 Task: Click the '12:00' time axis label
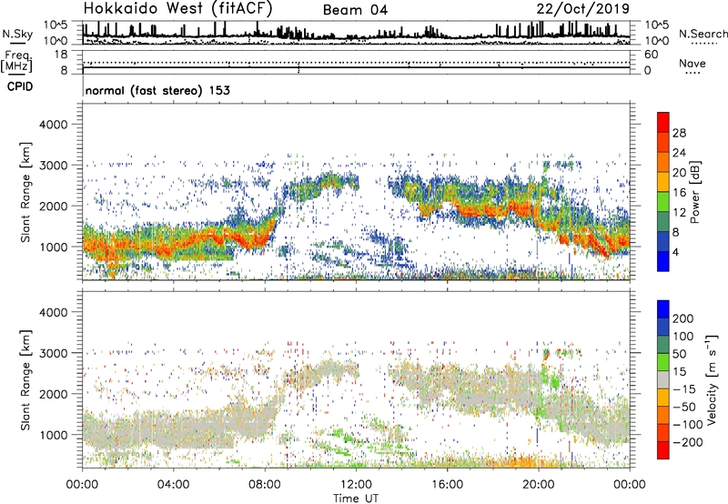(x=356, y=485)
